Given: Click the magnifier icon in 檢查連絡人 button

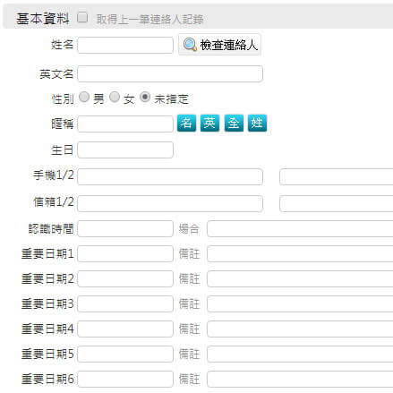Looking at the screenshot, I should 190,45.
